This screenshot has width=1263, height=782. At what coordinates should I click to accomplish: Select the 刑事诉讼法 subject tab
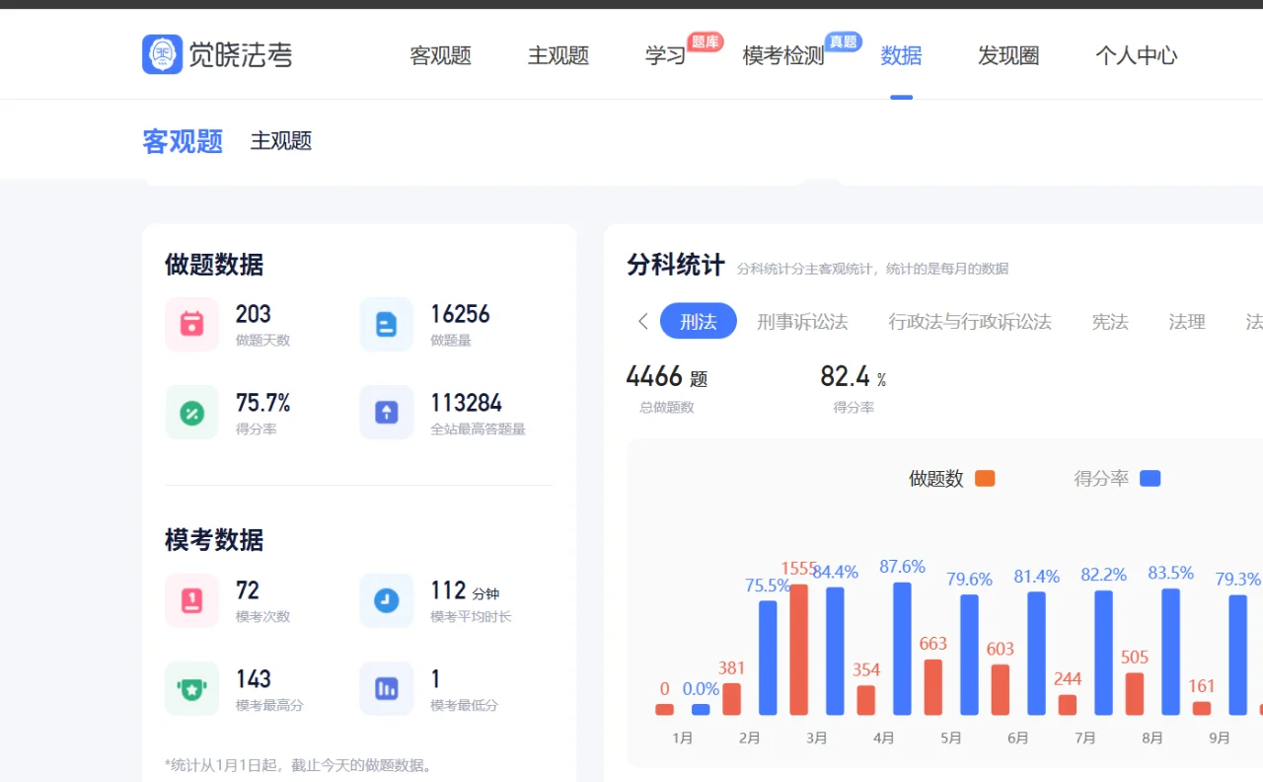(802, 322)
